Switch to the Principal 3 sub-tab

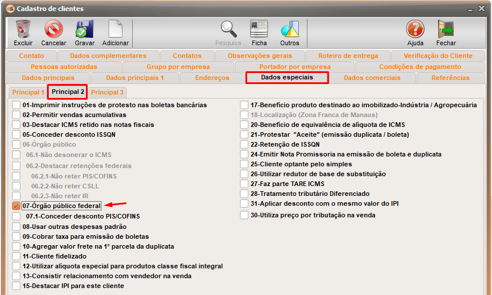tap(107, 92)
